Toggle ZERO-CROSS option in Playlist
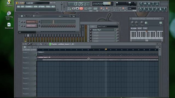Screen dimensions: 175x98 (x=27, y=50)
